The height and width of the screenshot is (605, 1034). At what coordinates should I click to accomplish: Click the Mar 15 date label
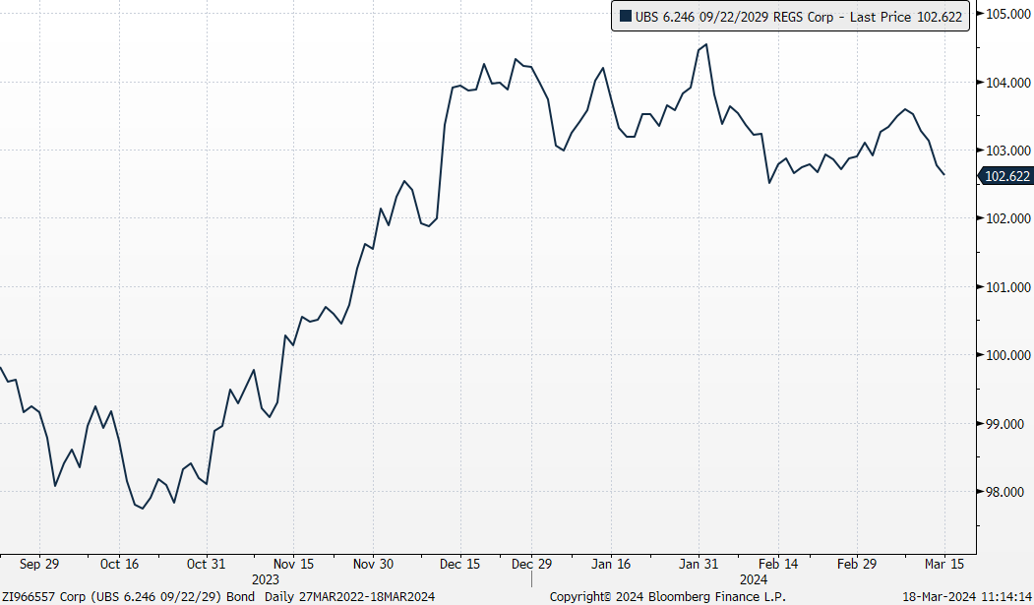pyautogui.click(x=944, y=564)
